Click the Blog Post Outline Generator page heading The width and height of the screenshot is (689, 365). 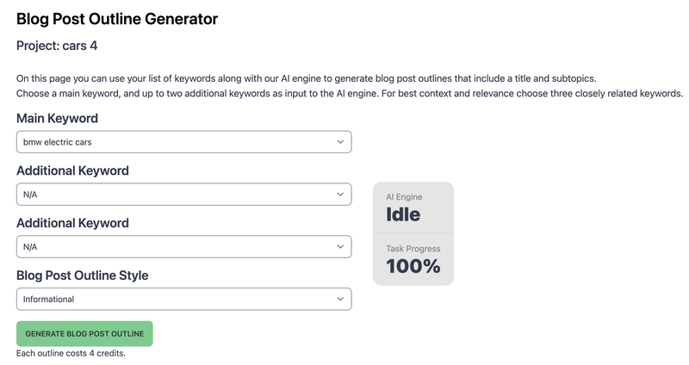tap(117, 18)
